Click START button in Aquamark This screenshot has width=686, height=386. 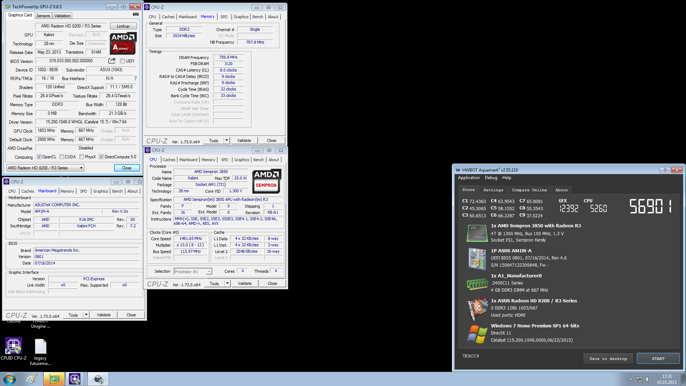(658, 358)
